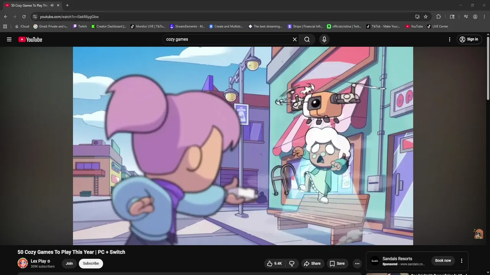
Task: Open Monitor LIVE TikTok bookmark
Action: coord(148,26)
